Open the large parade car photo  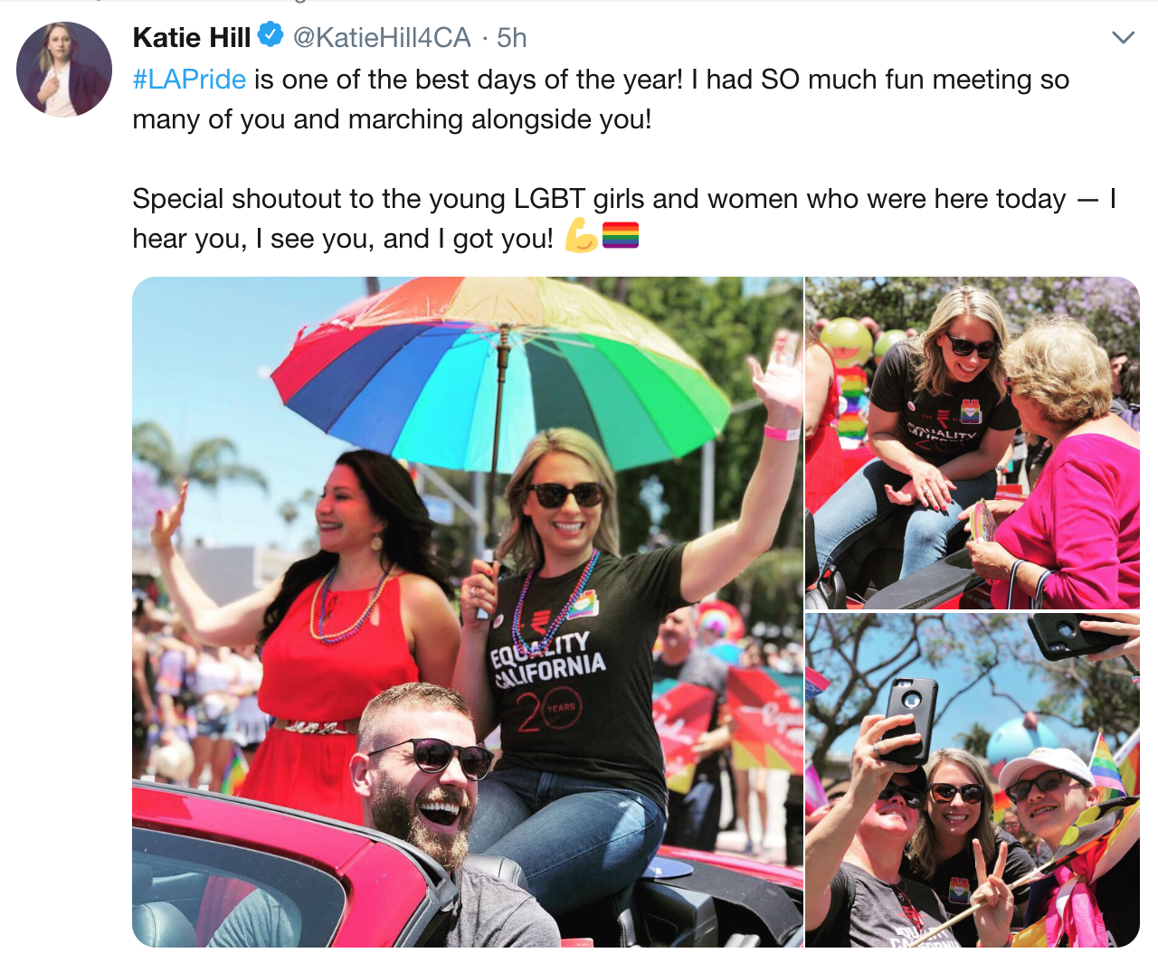[467, 611]
